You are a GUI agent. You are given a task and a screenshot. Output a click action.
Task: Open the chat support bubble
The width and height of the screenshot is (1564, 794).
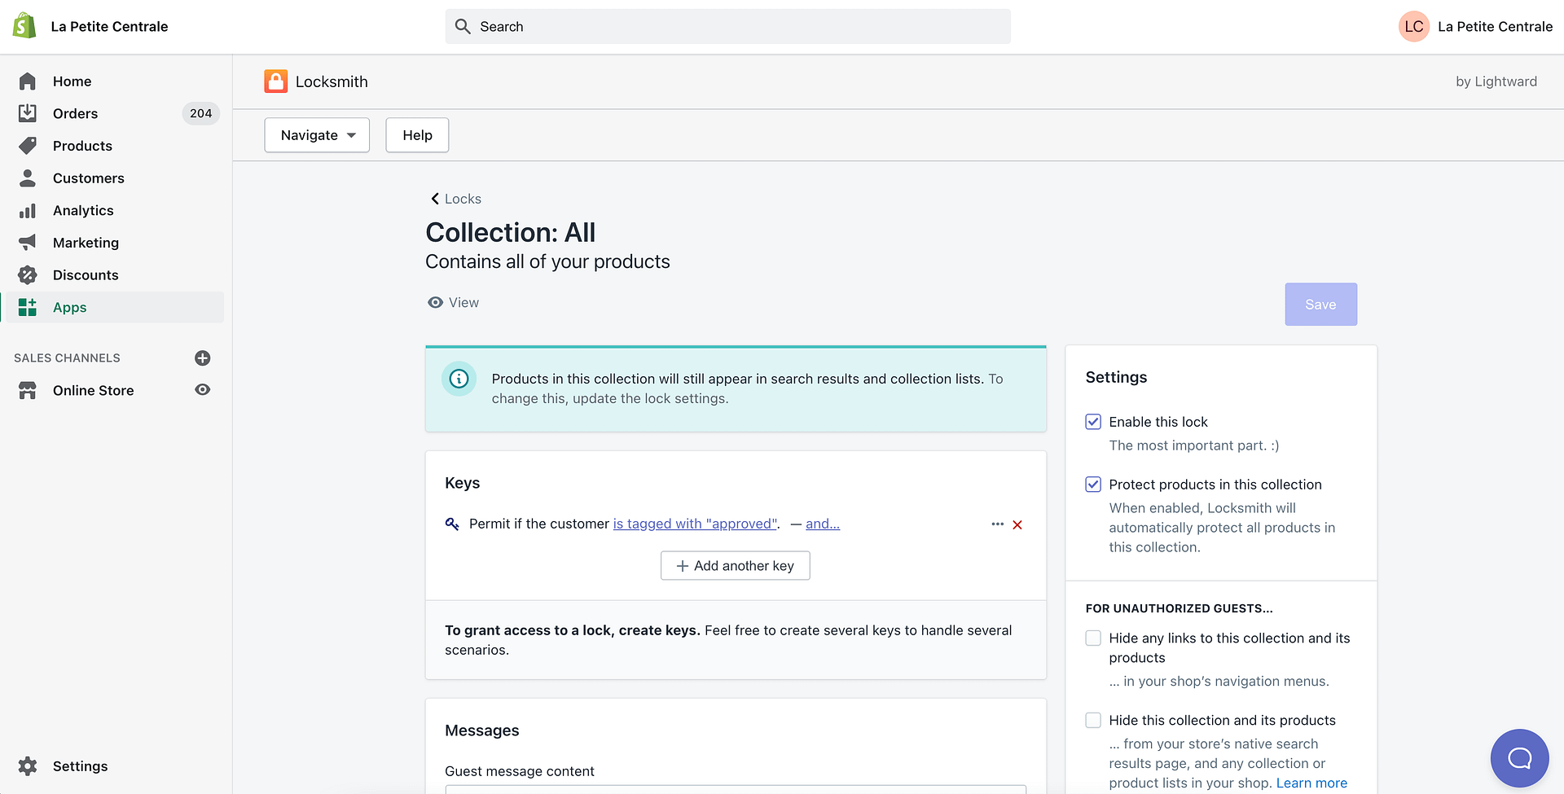point(1520,758)
